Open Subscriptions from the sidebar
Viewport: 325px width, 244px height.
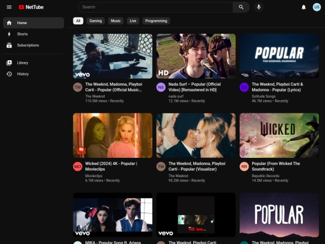pos(33,45)
